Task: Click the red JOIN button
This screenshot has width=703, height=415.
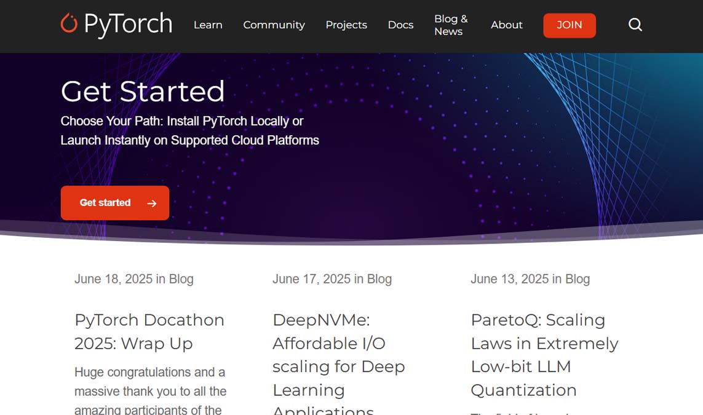Action: pyautogui.click(x=570, y=26)
